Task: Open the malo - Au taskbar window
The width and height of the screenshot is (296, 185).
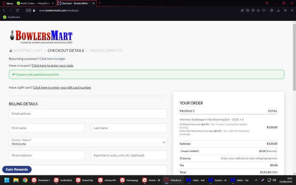Action: pos(196,180)
